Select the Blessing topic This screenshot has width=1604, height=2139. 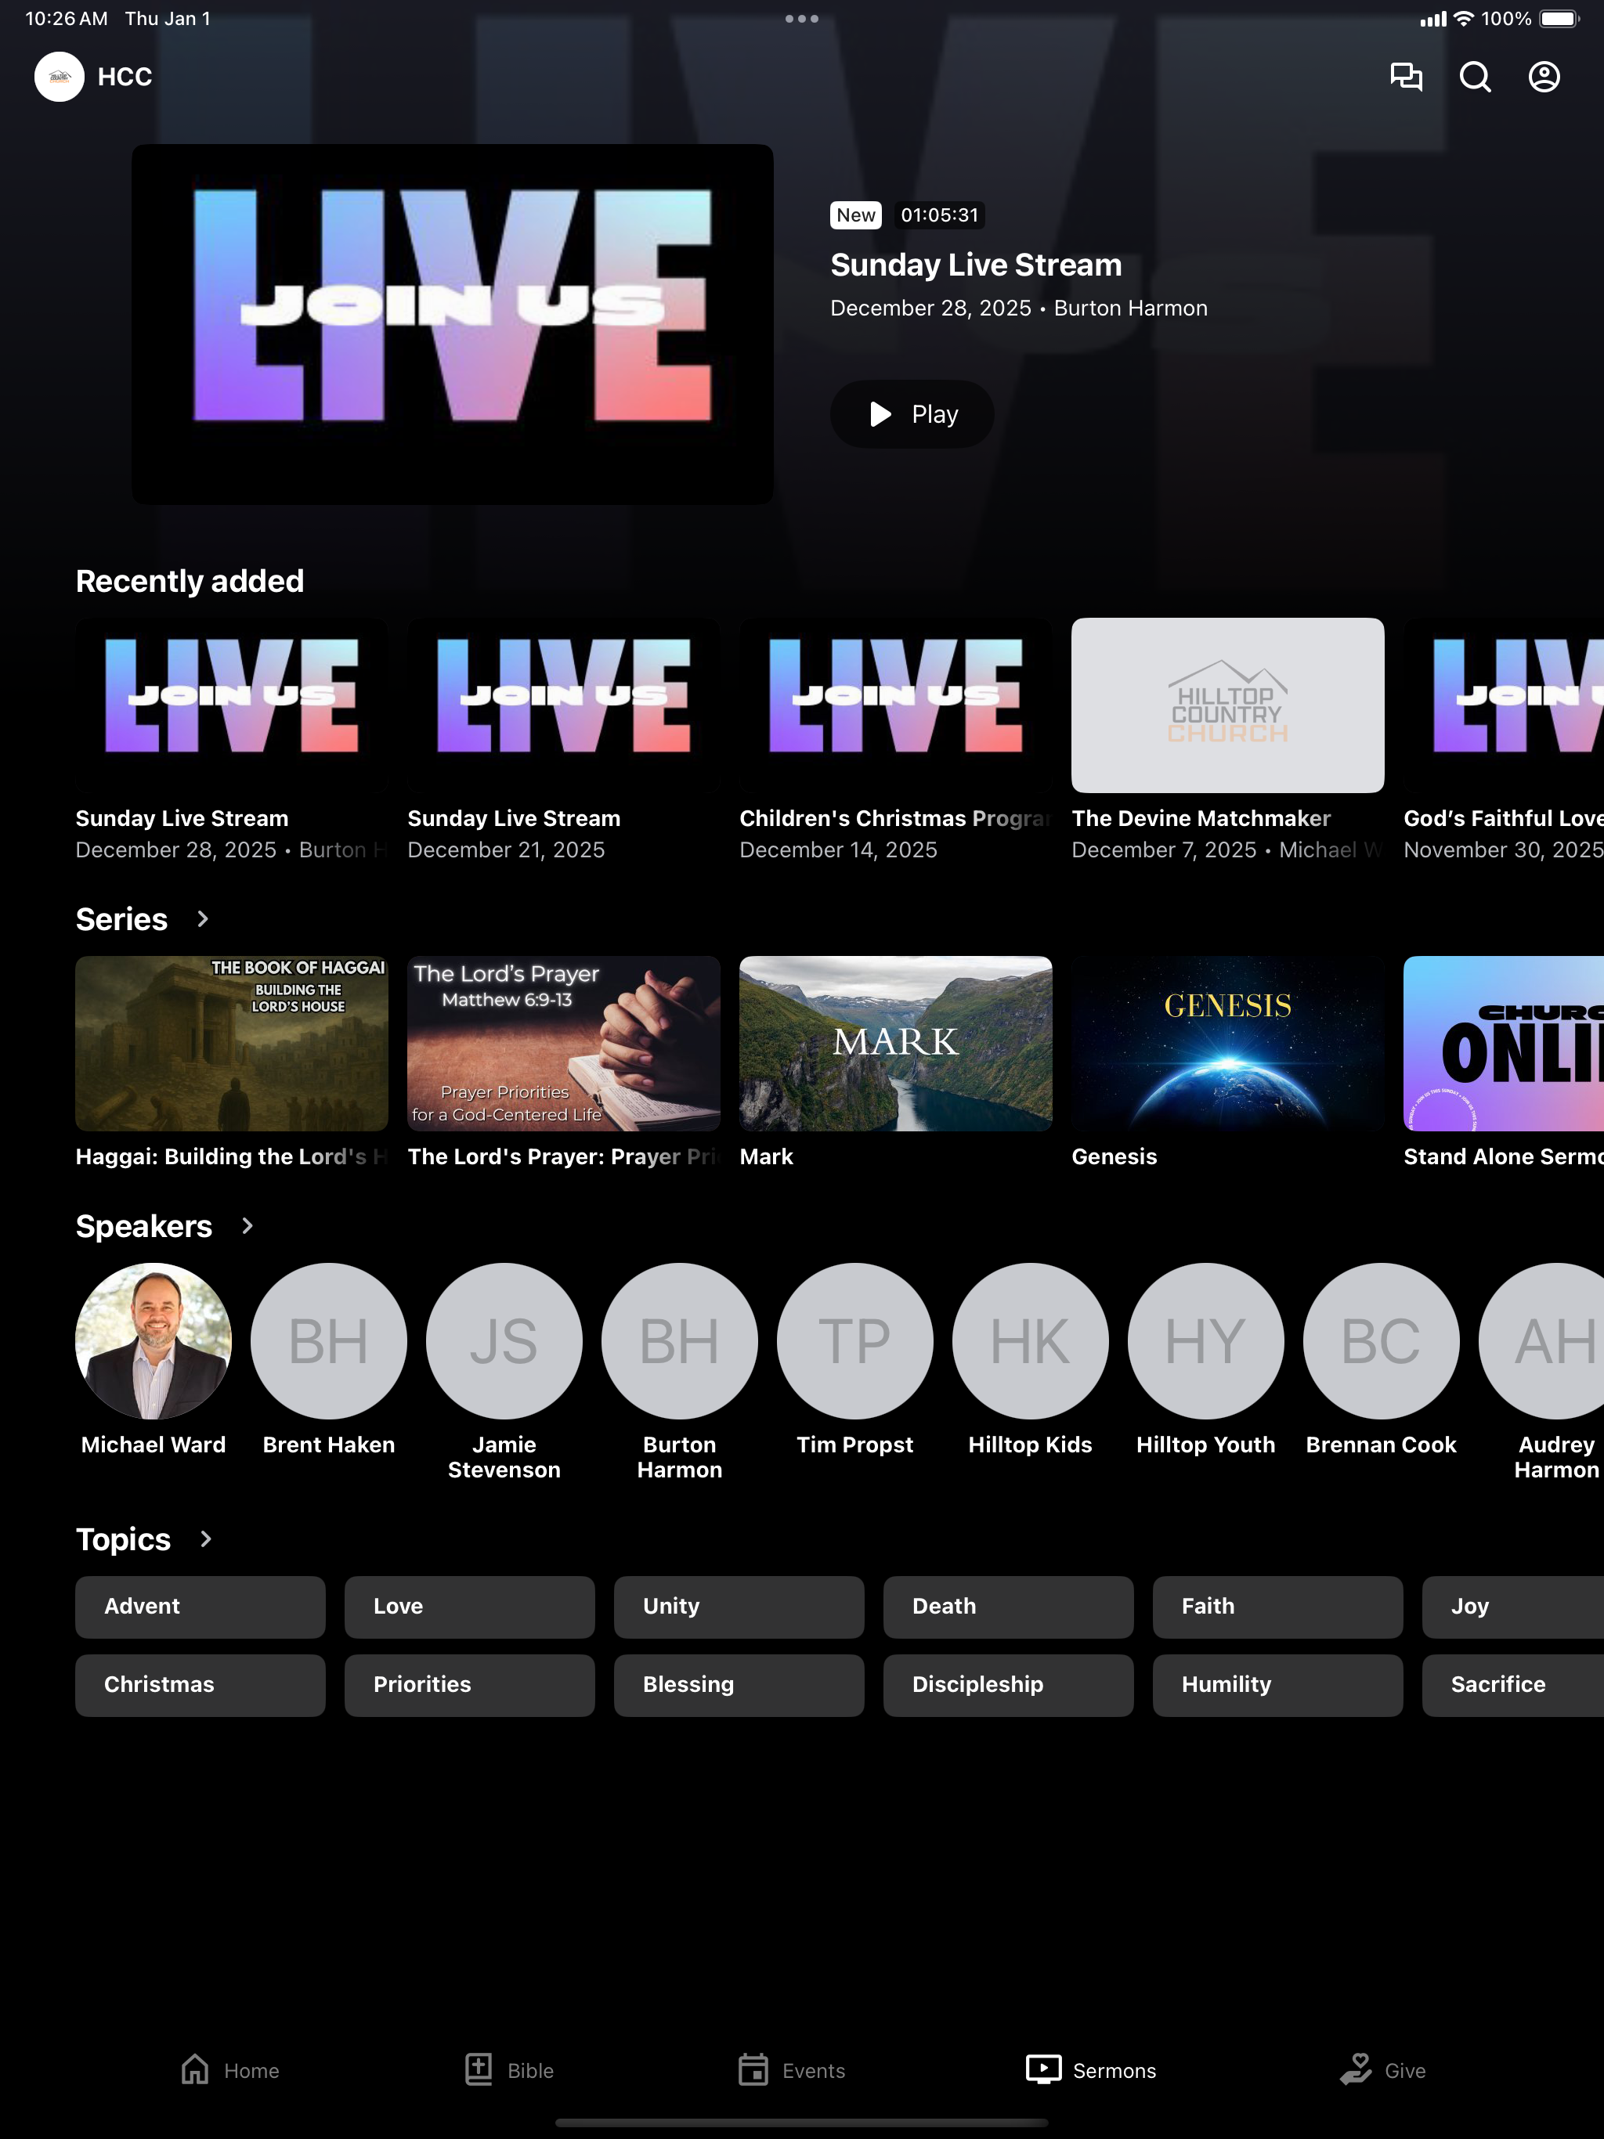click(739, 1685)
